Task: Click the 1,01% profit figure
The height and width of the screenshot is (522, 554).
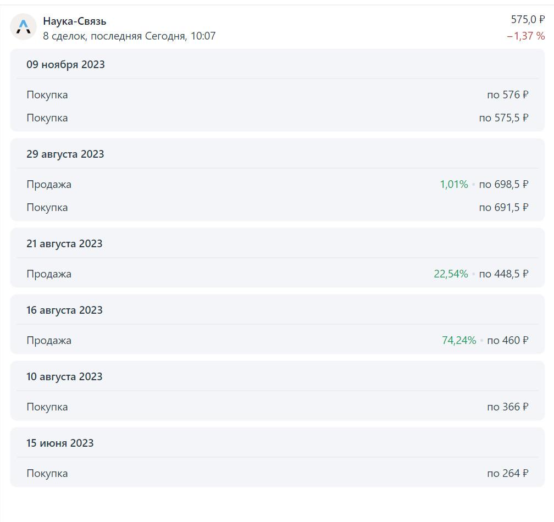Action: [454, 185]
